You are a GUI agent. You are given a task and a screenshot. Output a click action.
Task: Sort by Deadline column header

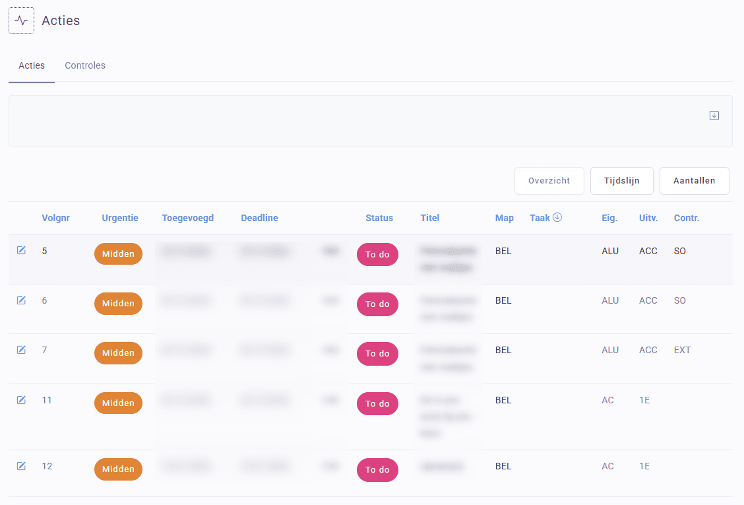click(x=260, y=218)
